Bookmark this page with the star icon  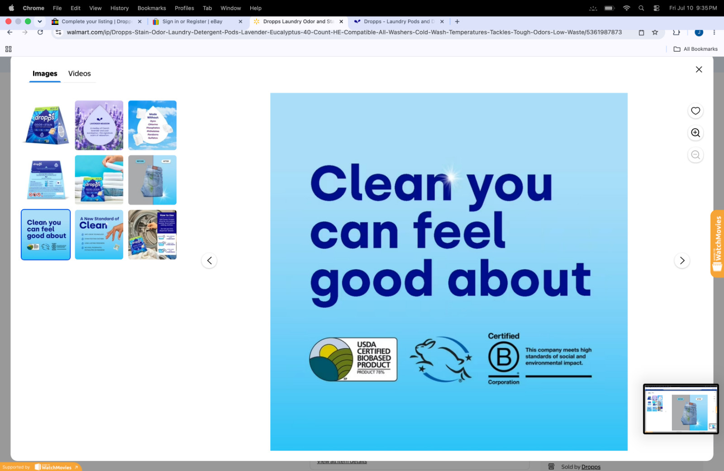click(x=655, y=32)
